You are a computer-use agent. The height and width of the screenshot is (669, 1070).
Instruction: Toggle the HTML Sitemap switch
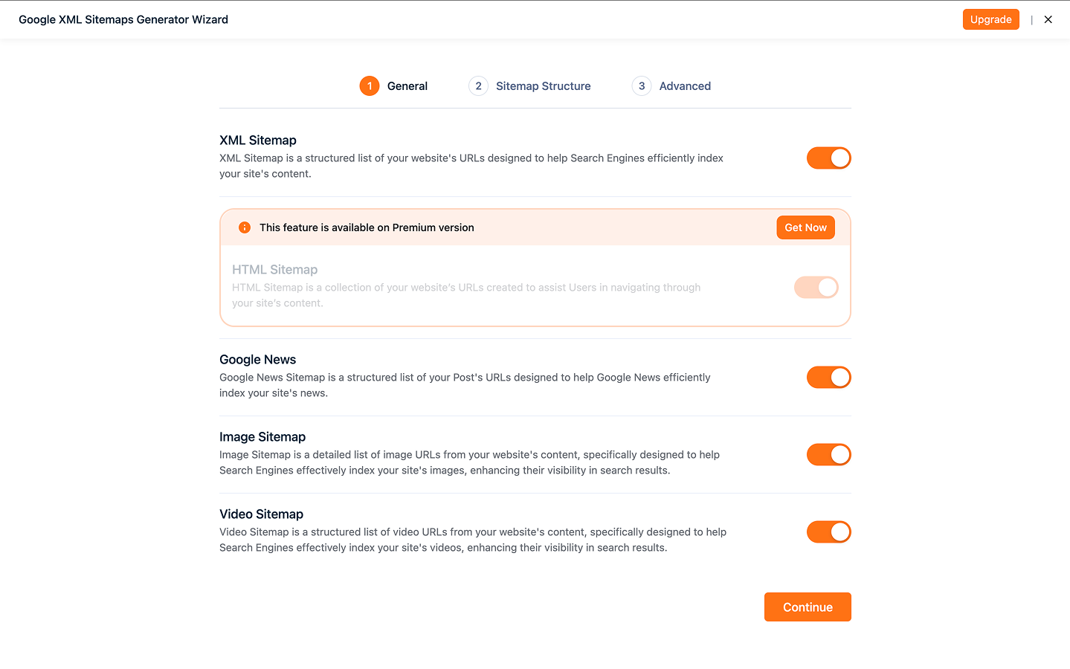(816, 288)
